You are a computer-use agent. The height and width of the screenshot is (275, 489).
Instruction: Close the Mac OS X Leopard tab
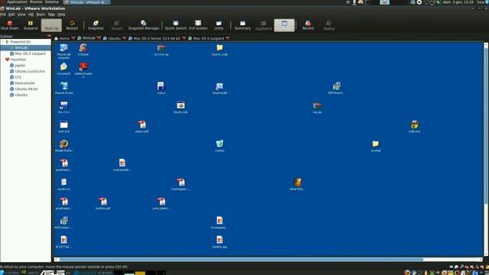click(228, 38)
